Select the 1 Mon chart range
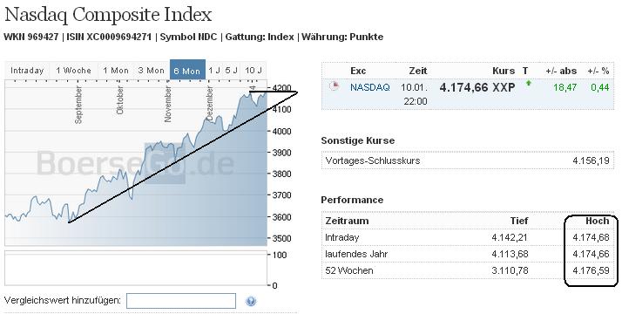This screenshot has width=622, height=314. [116, 71]
